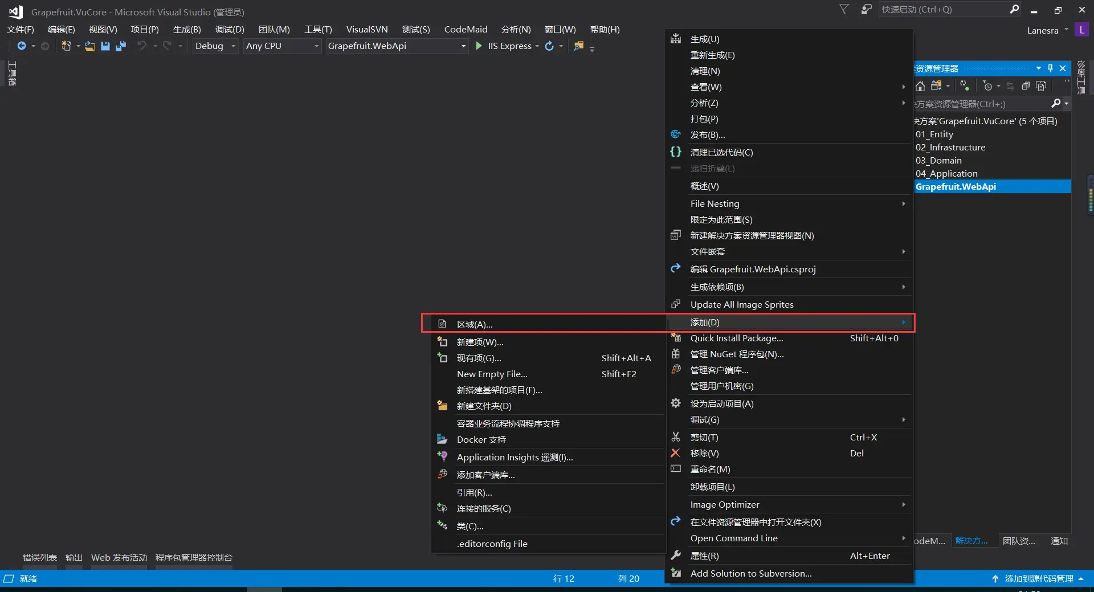This screenshot has height=592, width=1094.
Task: Open the 调试(D) menu in menu bar
Action: point(230,30)
